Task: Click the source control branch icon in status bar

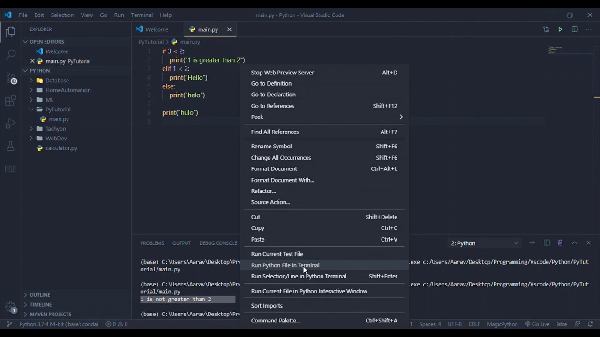Action: coord(9,324)
